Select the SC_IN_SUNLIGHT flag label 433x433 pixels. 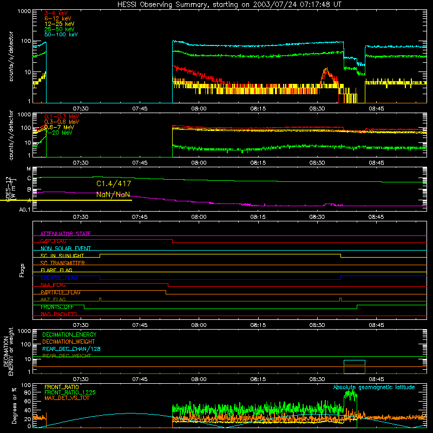(x=62, y=255)
